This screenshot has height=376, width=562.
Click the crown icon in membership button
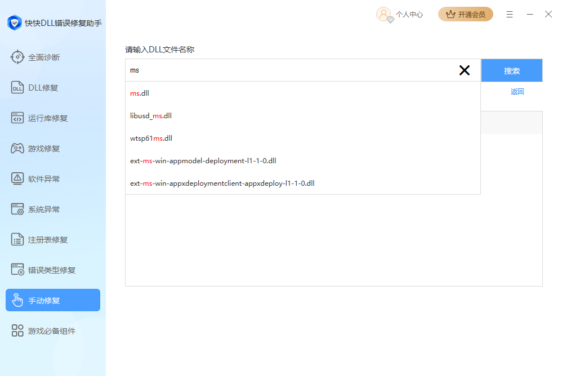[x=451, y=14]
